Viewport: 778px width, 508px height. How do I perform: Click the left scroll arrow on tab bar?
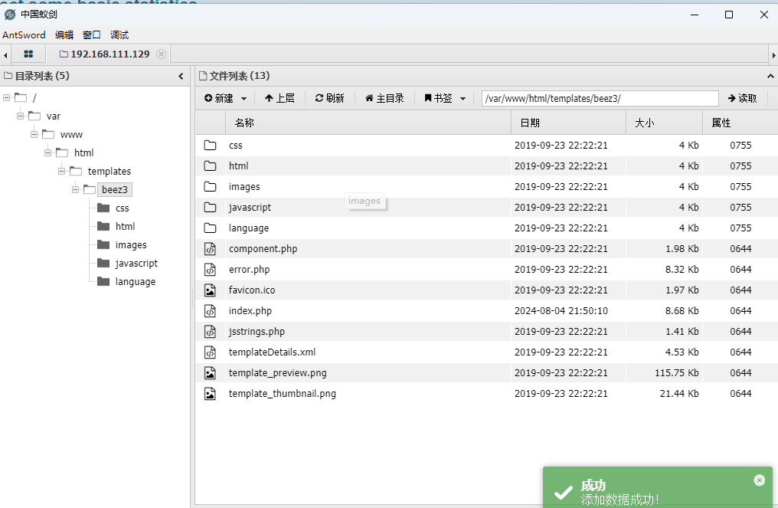coord(5,54)
